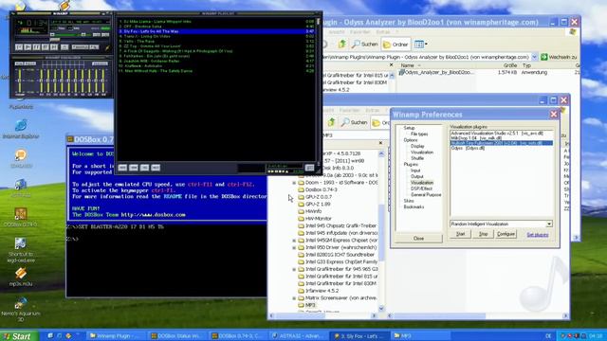Click Stop visualization button
Viewport: 607px width, 341px height.
[x=483, y=234]
